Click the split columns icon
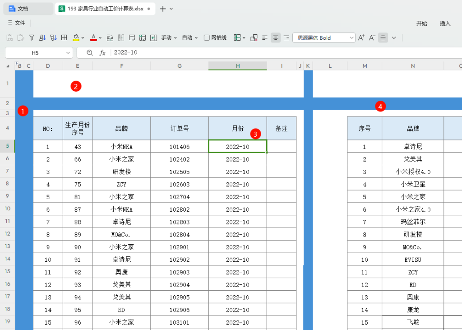The height and width of the screenshot is (330, 462). click(121, 38)
